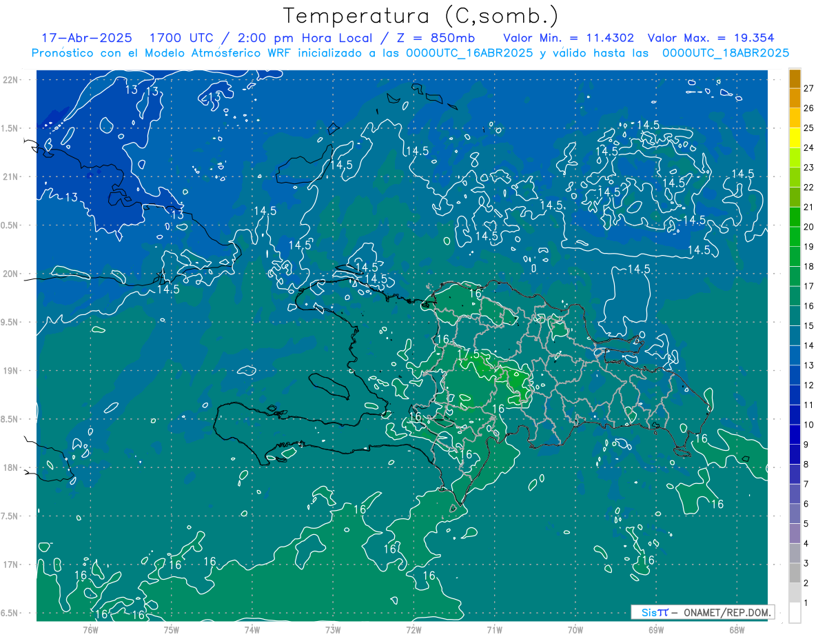The height and width of the screenshot is (639, 827).
Task: Pick the bright yellow swatch in color scale
Action: tap(795, 138)
